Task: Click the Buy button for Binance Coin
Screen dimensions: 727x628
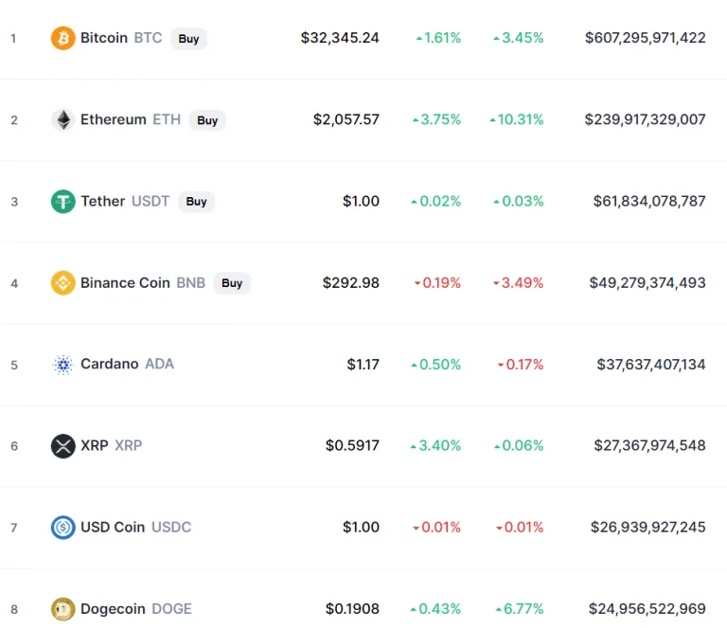Action: (232, 283)
